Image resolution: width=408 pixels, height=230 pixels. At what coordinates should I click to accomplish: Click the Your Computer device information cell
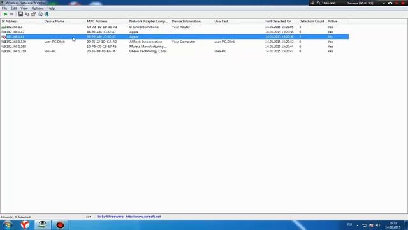pos(184,42)
